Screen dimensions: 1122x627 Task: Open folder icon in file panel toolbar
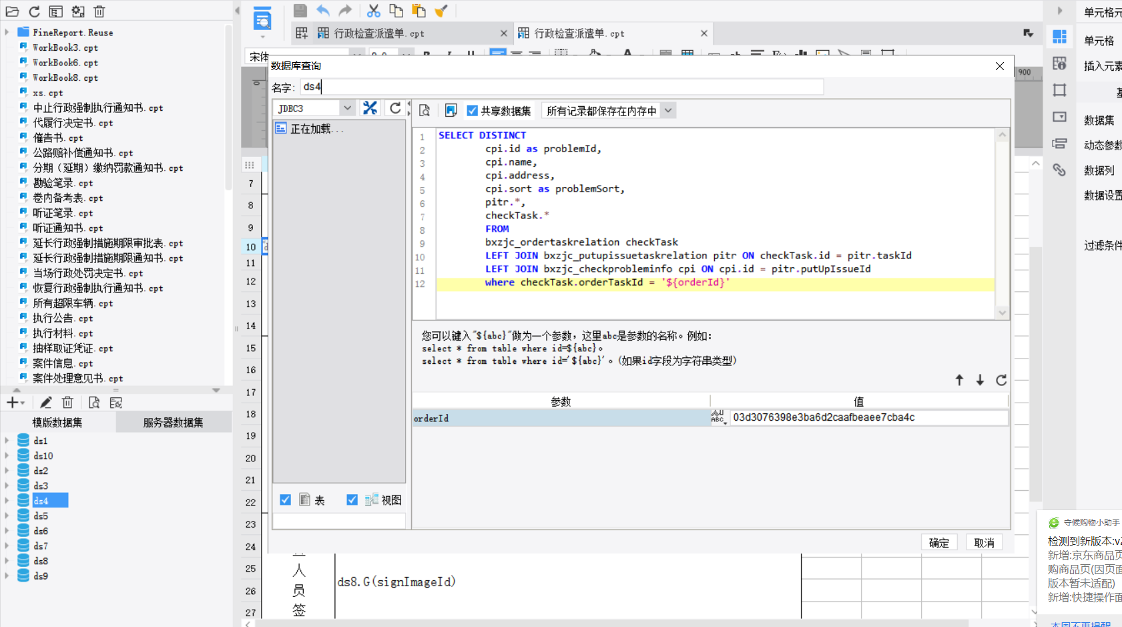12,11
